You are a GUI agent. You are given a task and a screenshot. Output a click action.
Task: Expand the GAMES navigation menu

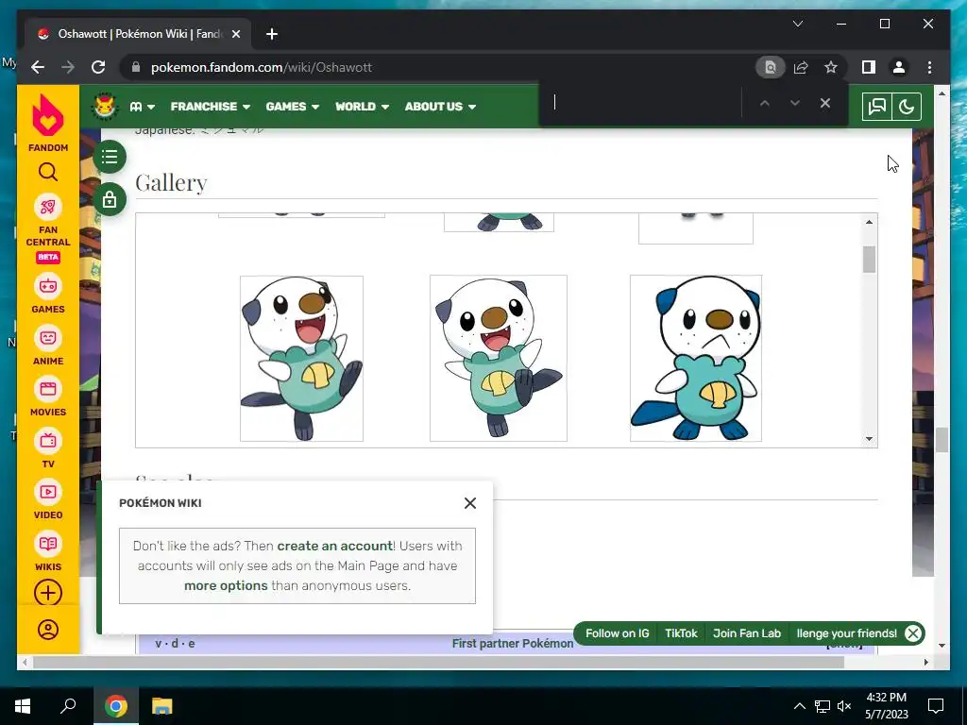click(293, 107)
